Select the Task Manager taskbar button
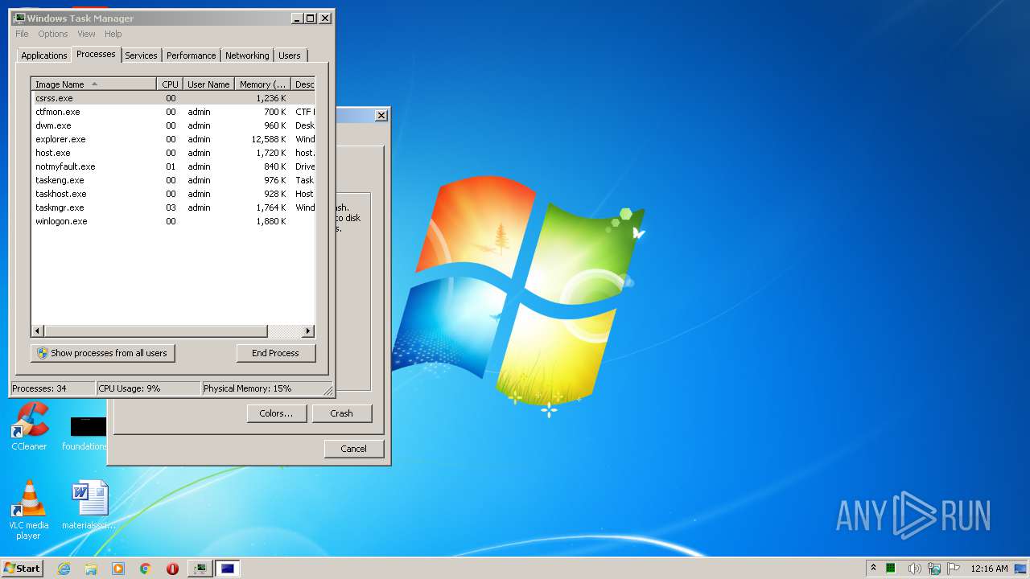This screenshot has width=1030, height=579. [200, 569]
